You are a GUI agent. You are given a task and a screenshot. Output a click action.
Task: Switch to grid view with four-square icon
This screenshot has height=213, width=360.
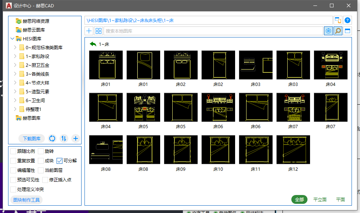(x=98, y=31)
